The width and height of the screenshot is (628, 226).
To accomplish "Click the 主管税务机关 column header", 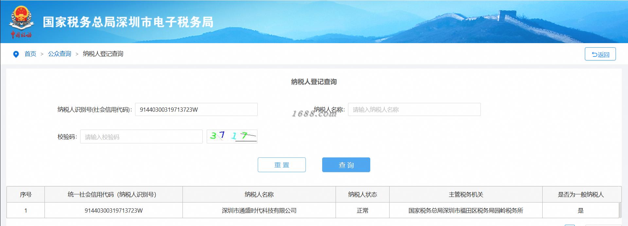I will click(x=466, y=195).
